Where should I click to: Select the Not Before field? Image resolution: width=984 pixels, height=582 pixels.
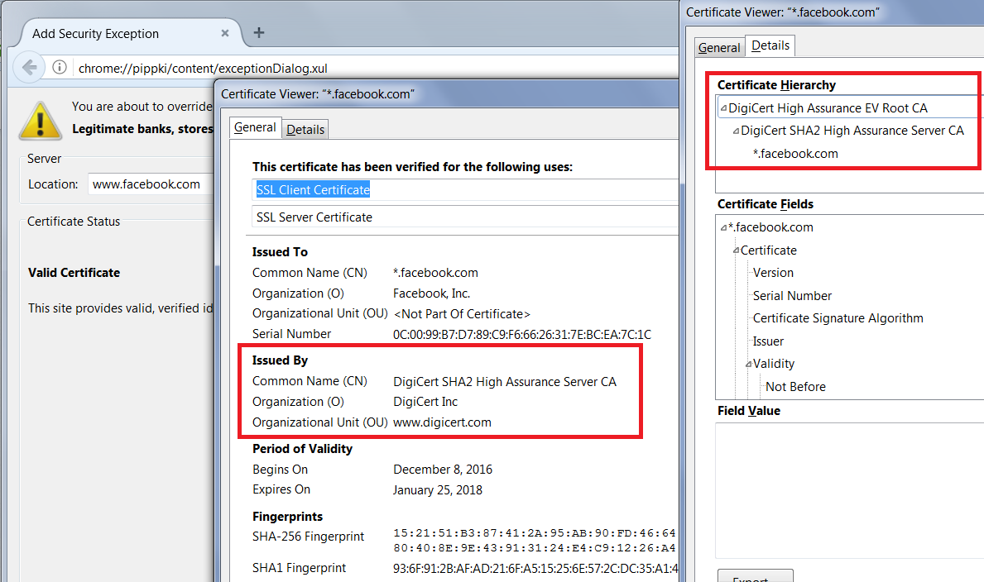tap(796, 387)
